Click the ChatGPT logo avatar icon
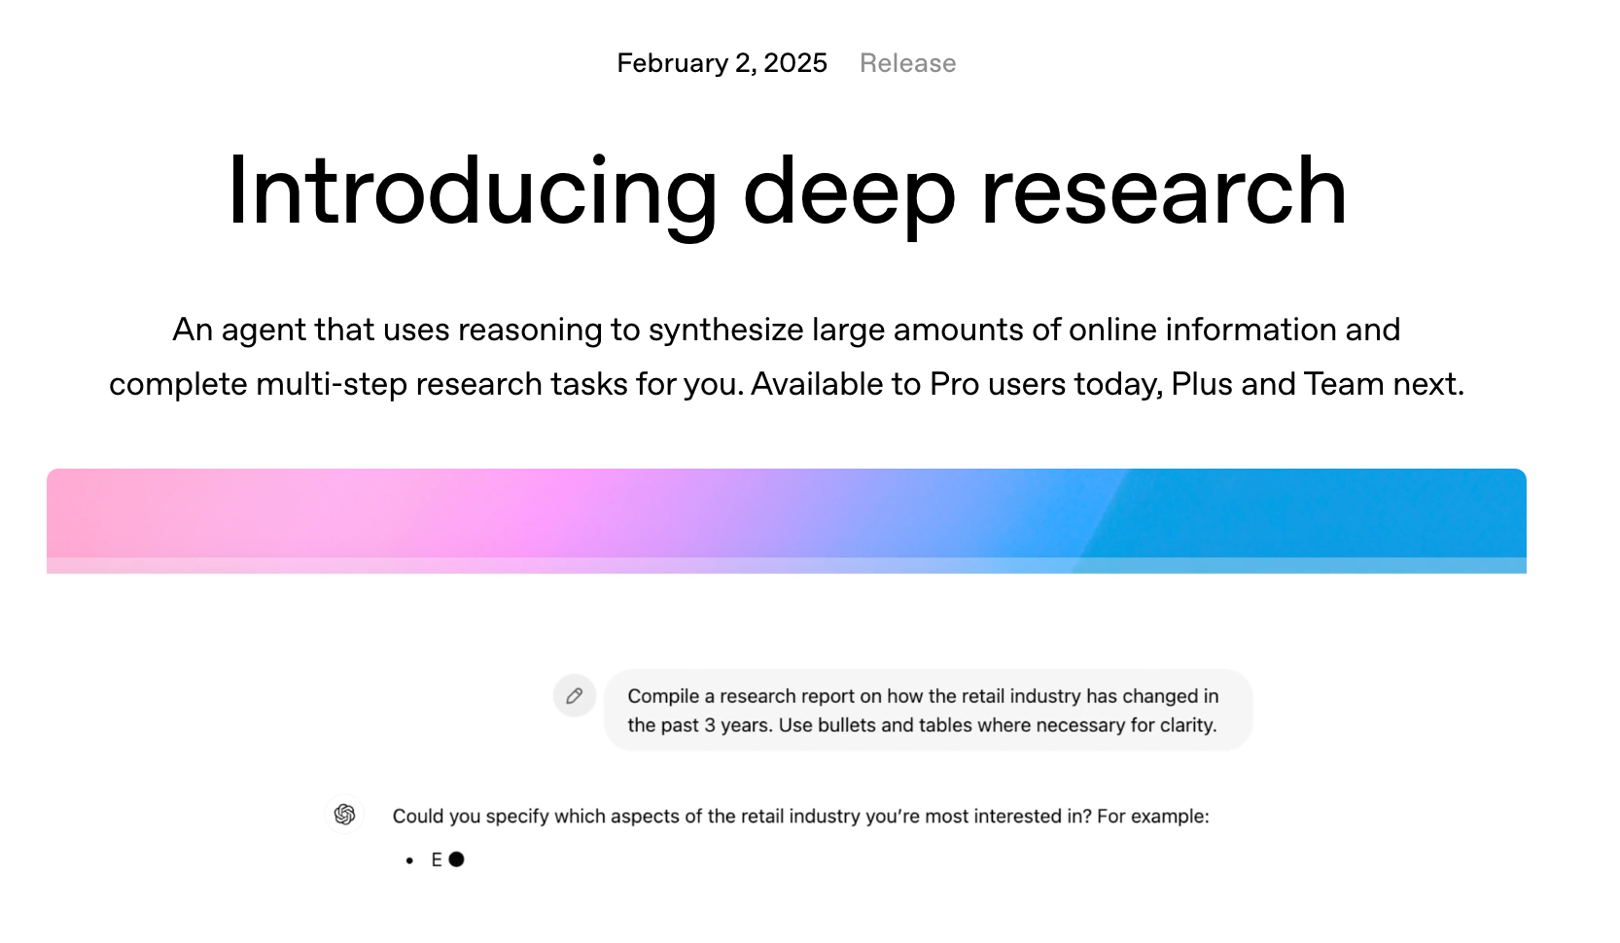Viewport: 1620px width, 943px height. coord(344,815)
